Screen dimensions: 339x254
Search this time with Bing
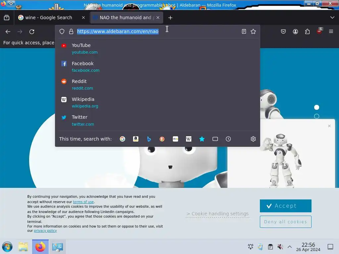coord(149,139)
